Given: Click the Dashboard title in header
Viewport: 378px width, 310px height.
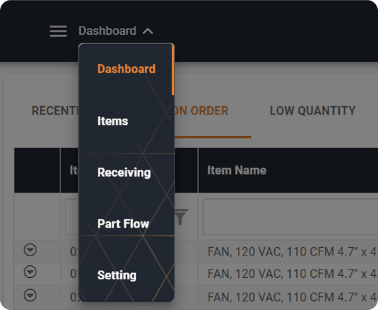Looking at the screenshot, I should pos(107,31).
